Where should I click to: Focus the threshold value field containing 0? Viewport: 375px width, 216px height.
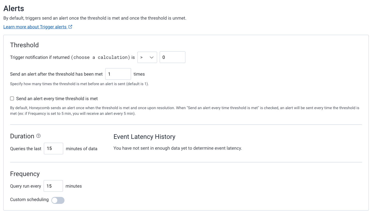pos(173,57)
